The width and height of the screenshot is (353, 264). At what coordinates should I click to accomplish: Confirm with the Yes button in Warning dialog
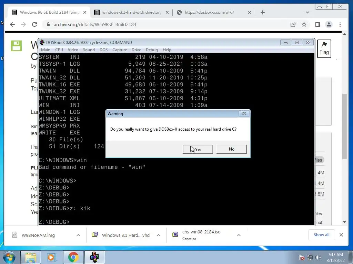[x=198, y=149]
